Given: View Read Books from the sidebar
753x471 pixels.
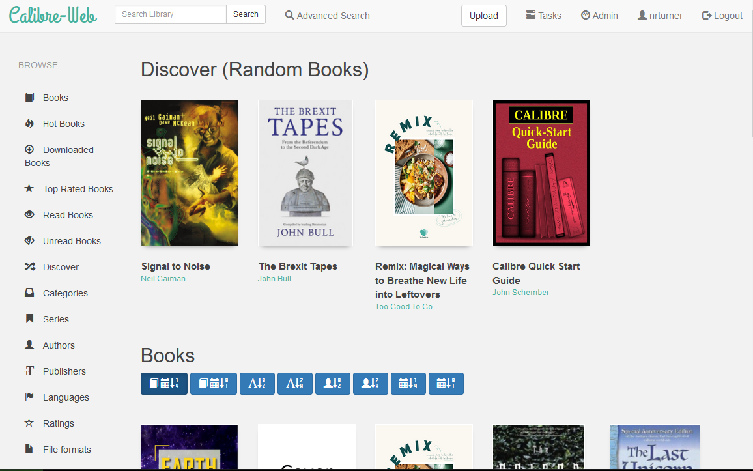Looking at the screenshot, I should (x=59, y=214).
